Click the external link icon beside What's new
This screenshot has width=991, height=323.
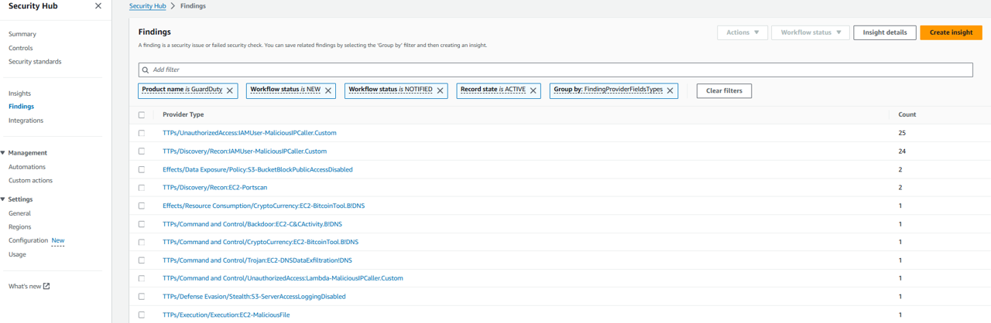46,287
